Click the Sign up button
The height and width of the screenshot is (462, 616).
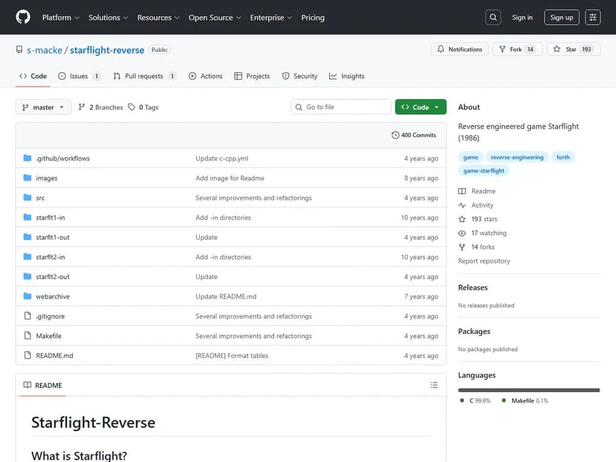561,17
